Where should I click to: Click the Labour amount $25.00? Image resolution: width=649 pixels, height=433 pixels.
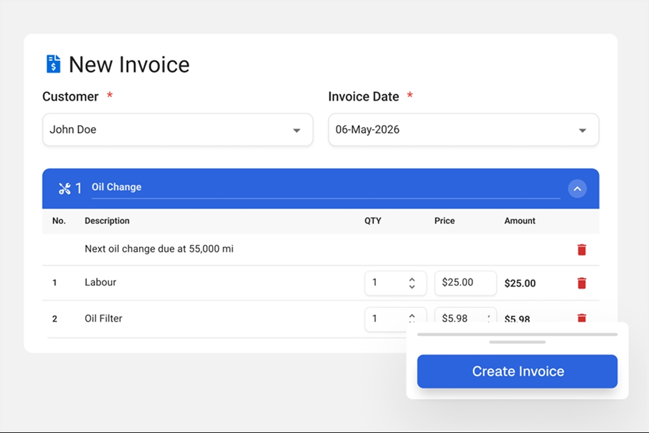pyautogui.click(x=520, y=283)
